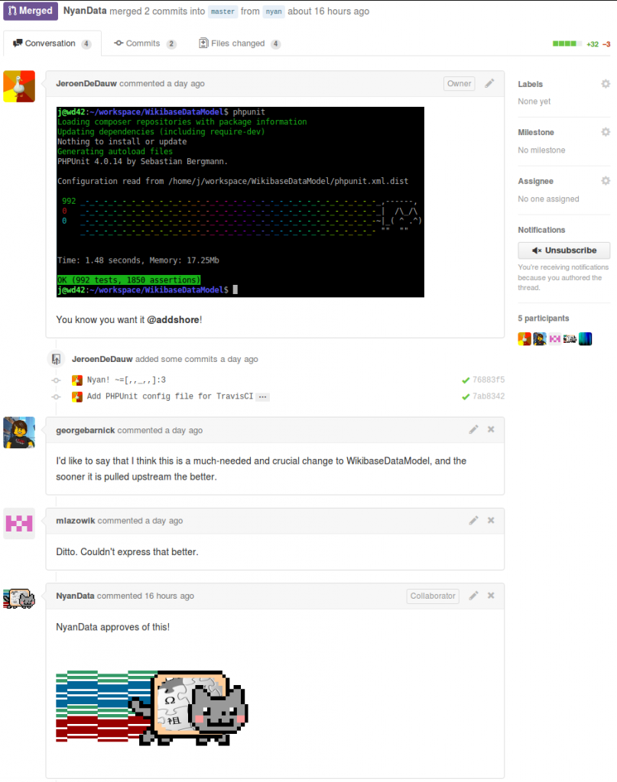Open Milestone settings gear
The width and height of the screenshot is (617, 782).
[606, 132]
